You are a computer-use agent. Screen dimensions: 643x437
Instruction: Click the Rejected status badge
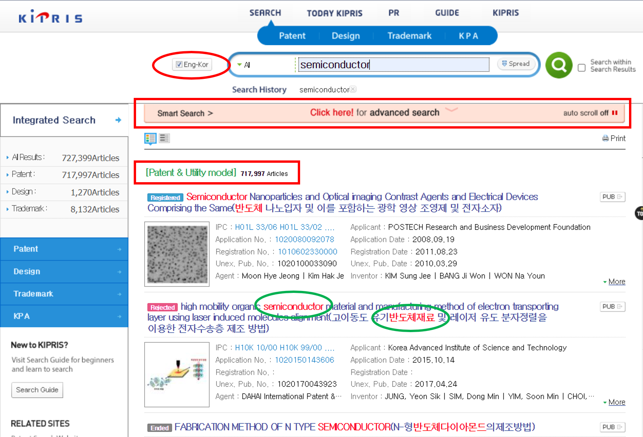tap(162, 307)
